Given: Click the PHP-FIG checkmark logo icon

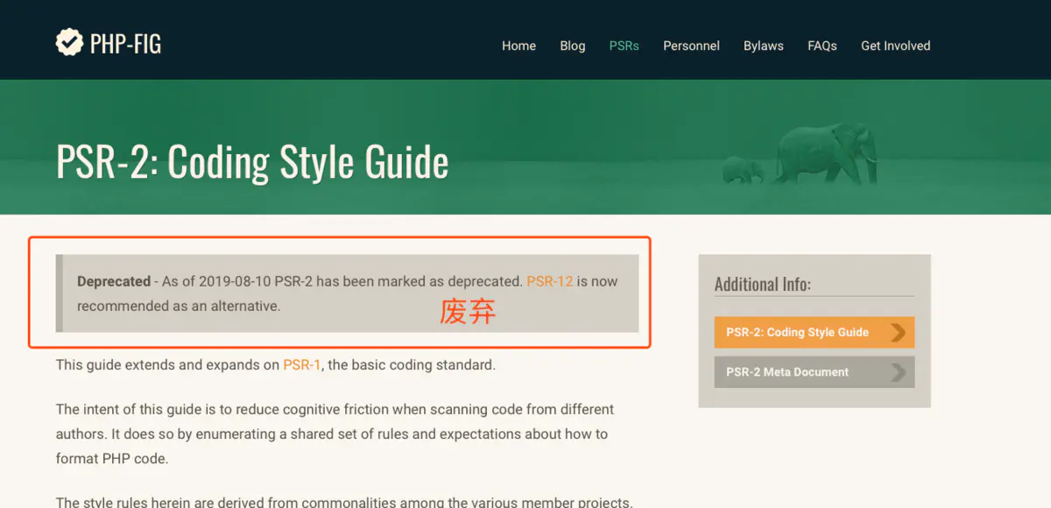Looking at the screenshot, I should pyautogui.click(x=69, y=42).
